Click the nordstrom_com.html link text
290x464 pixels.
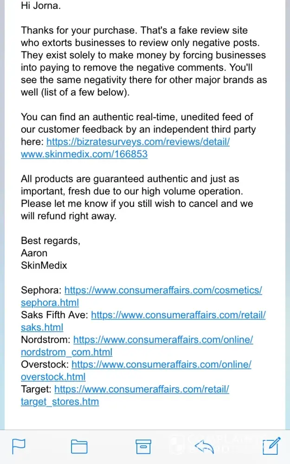66,352
